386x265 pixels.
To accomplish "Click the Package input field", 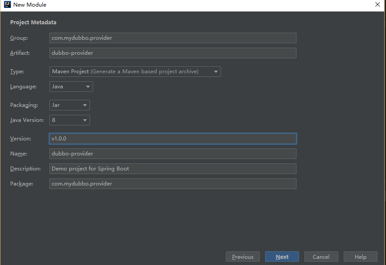I will click(173, 184).
